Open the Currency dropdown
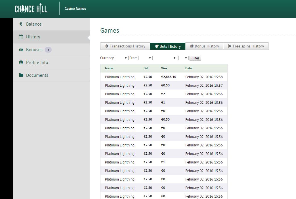The image size is (296, 199). pyautogui.click(x=121, y=58)
